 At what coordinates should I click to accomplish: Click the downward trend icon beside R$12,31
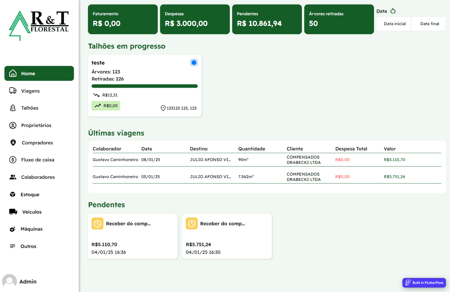click(x=97, y=95)
